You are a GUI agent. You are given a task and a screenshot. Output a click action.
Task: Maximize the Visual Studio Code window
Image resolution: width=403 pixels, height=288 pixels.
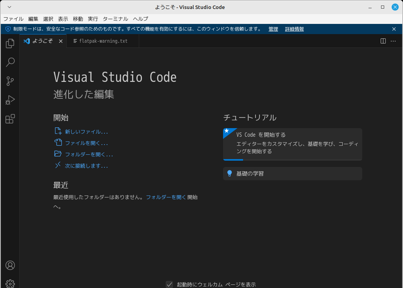pyautogui.click(x=383, y=7)
